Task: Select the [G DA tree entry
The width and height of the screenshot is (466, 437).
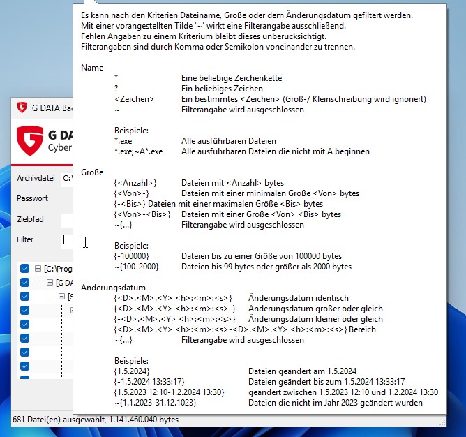Action: (x=64, y=283)
